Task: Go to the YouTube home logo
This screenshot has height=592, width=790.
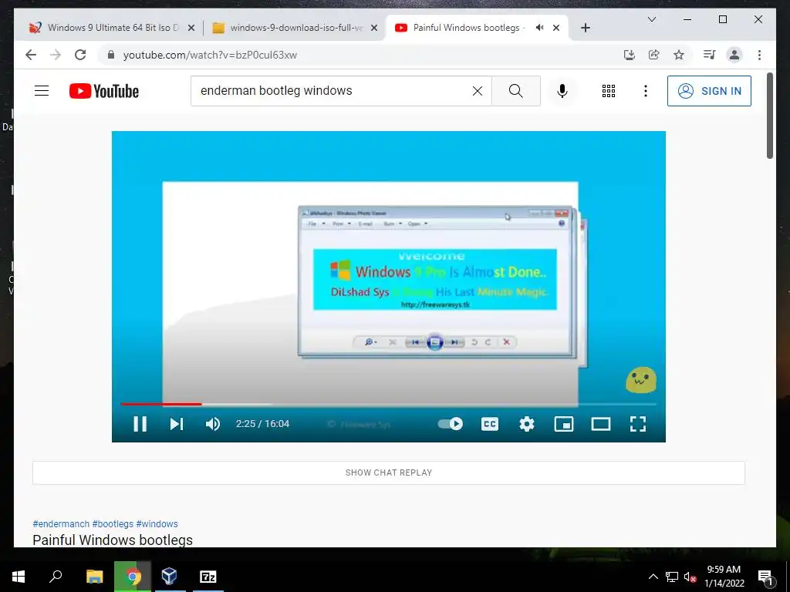Action: pos(104,91)
